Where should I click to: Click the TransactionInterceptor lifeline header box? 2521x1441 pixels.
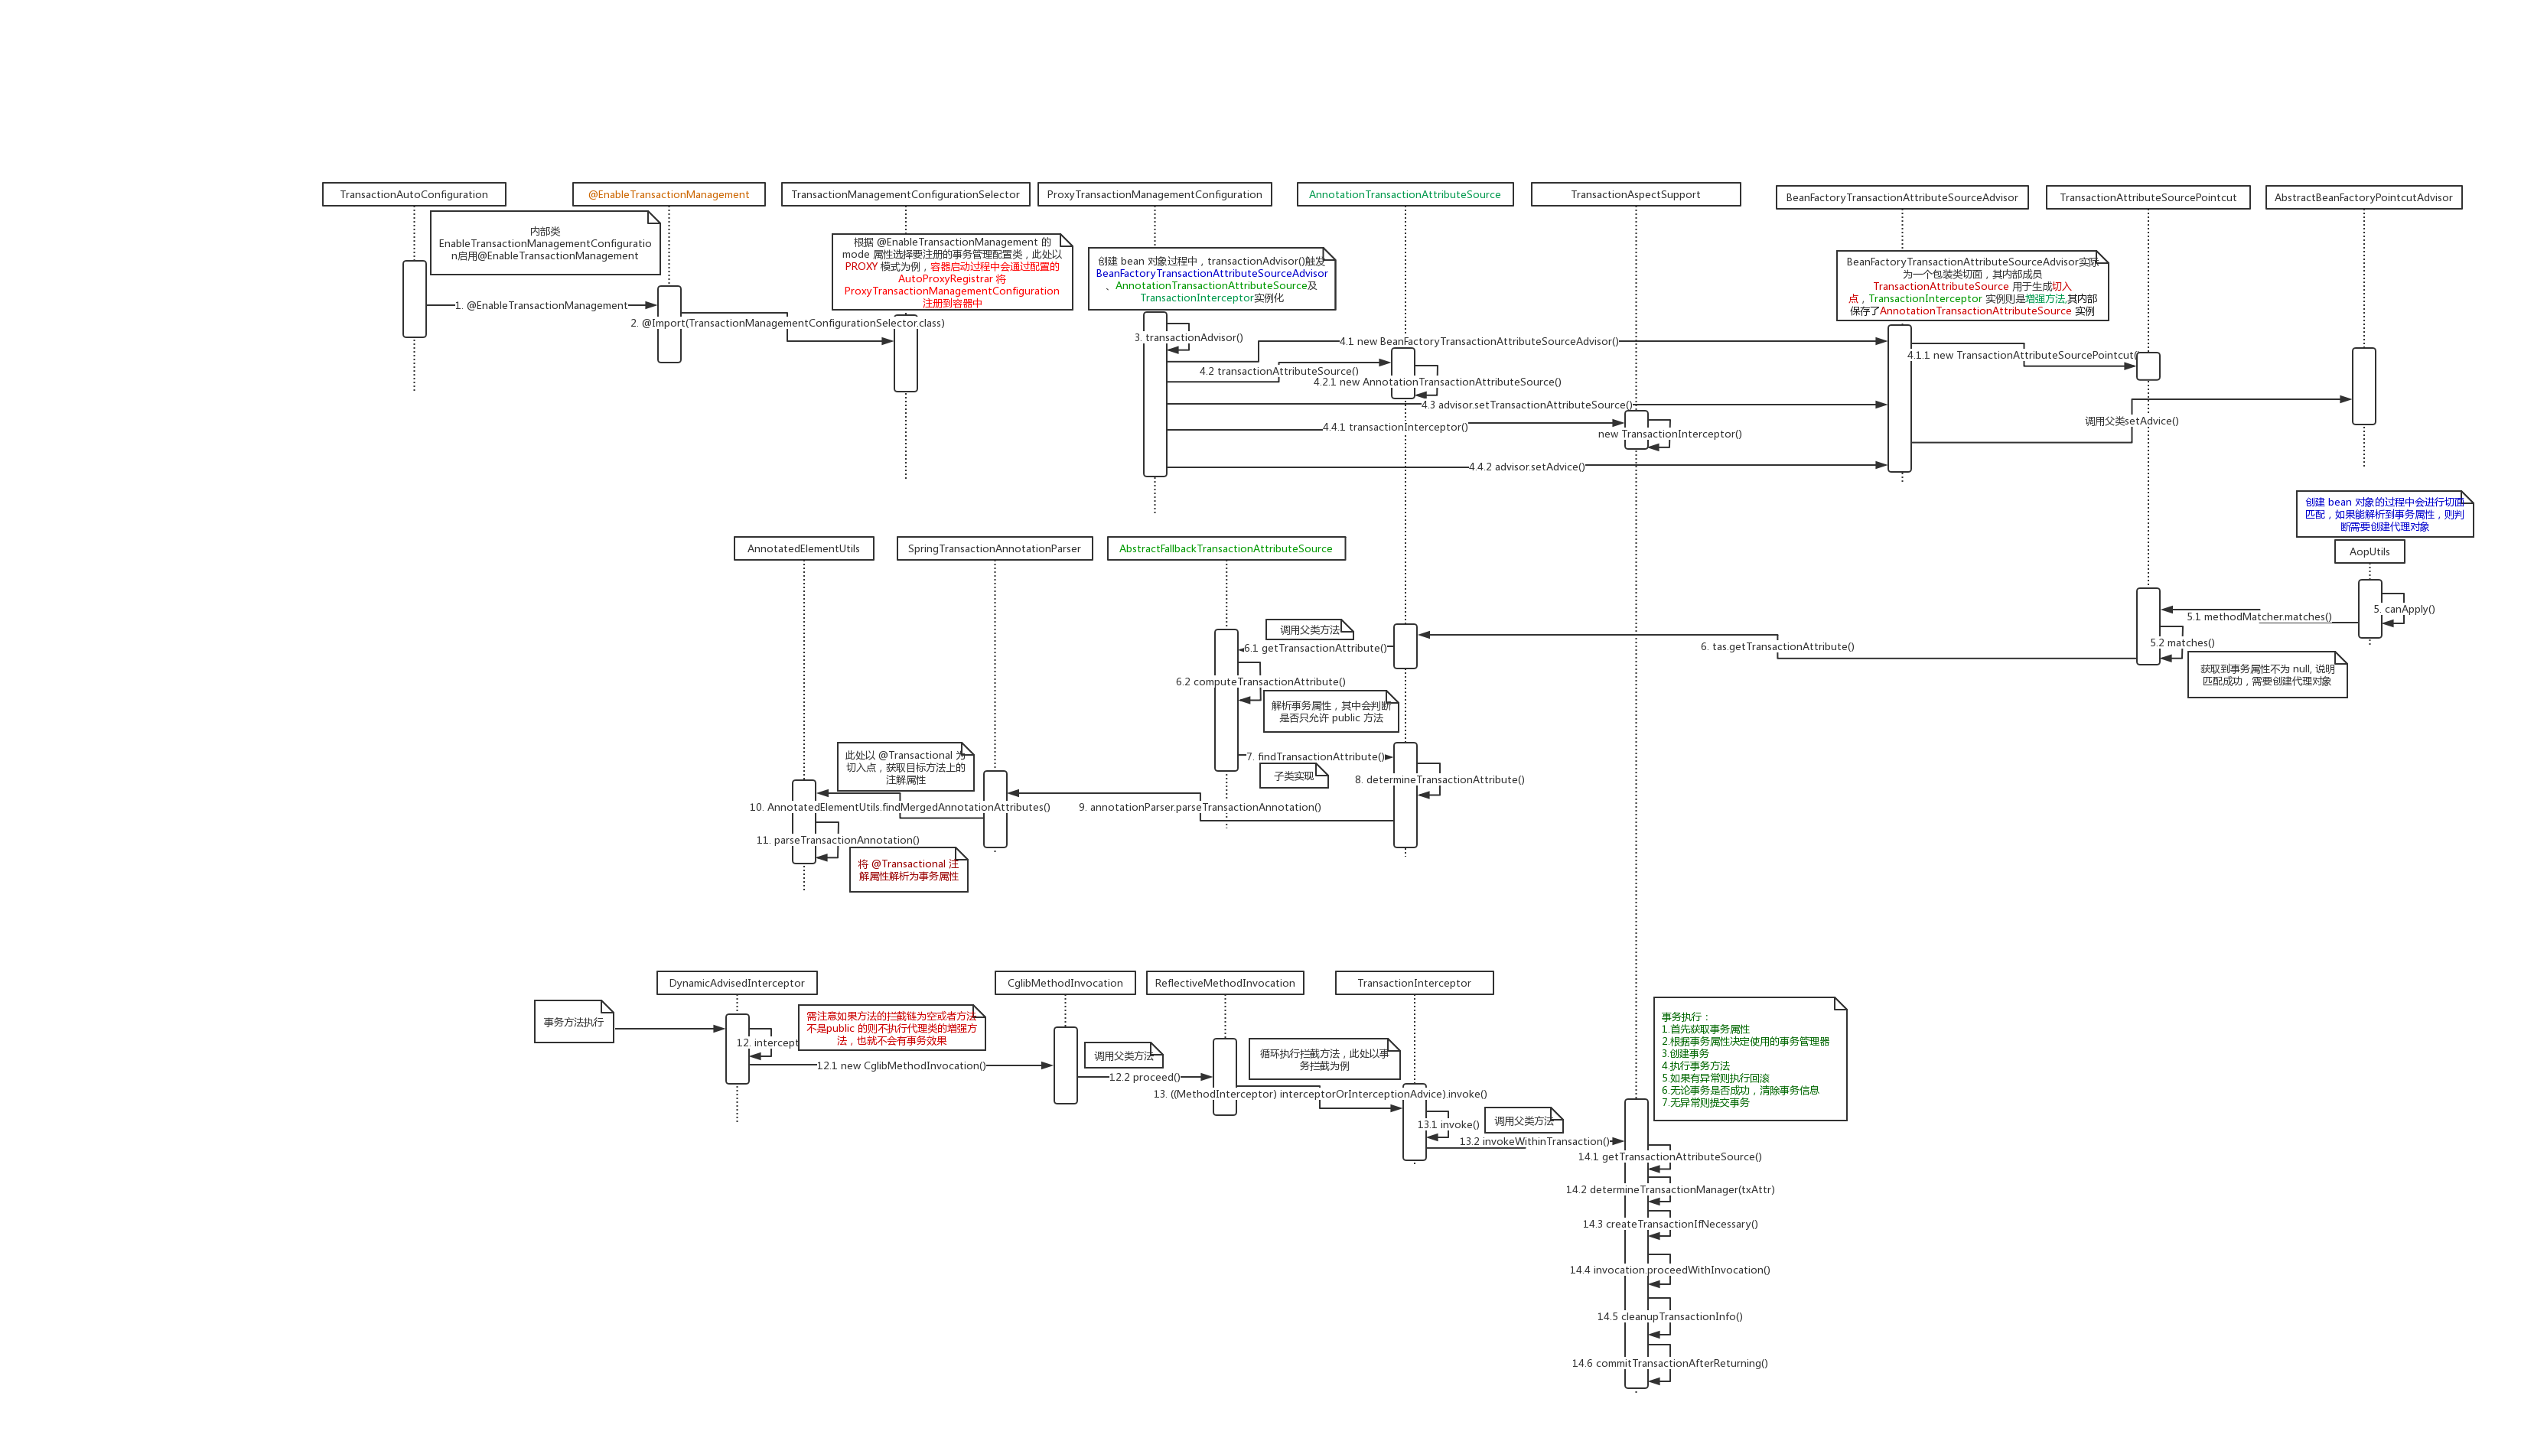[x=1413, y=983]
